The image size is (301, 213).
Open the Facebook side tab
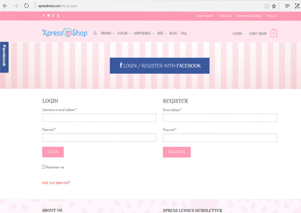(x=4, y=57)
